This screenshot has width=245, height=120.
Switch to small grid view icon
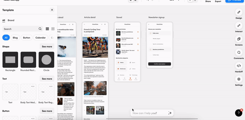click(x=47, y=29)
